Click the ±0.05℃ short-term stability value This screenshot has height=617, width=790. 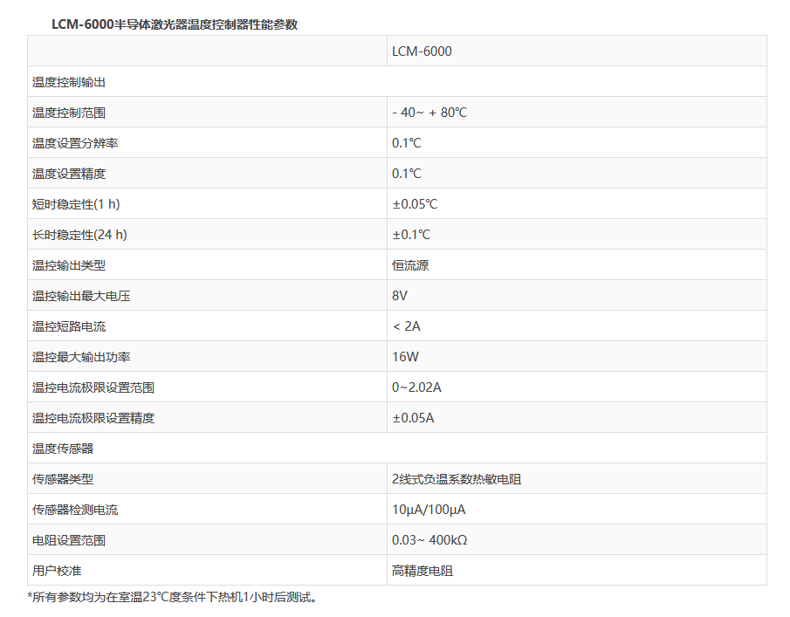pyautogui.click(x=415, y=204)
